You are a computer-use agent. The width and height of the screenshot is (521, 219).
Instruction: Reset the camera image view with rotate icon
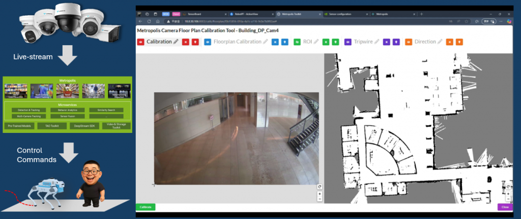pos(320,187)
